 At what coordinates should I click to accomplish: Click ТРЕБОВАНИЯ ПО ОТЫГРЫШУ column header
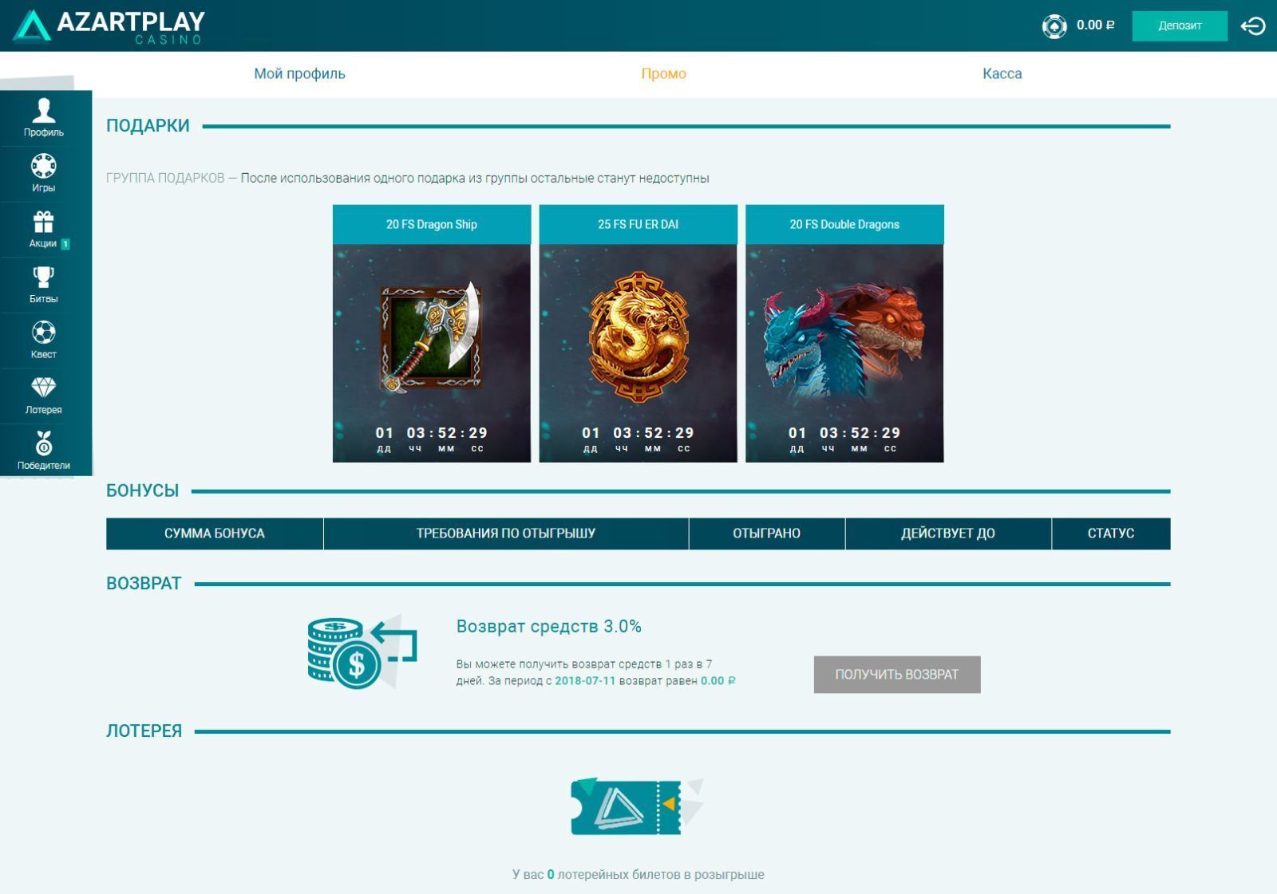point(506,534)
